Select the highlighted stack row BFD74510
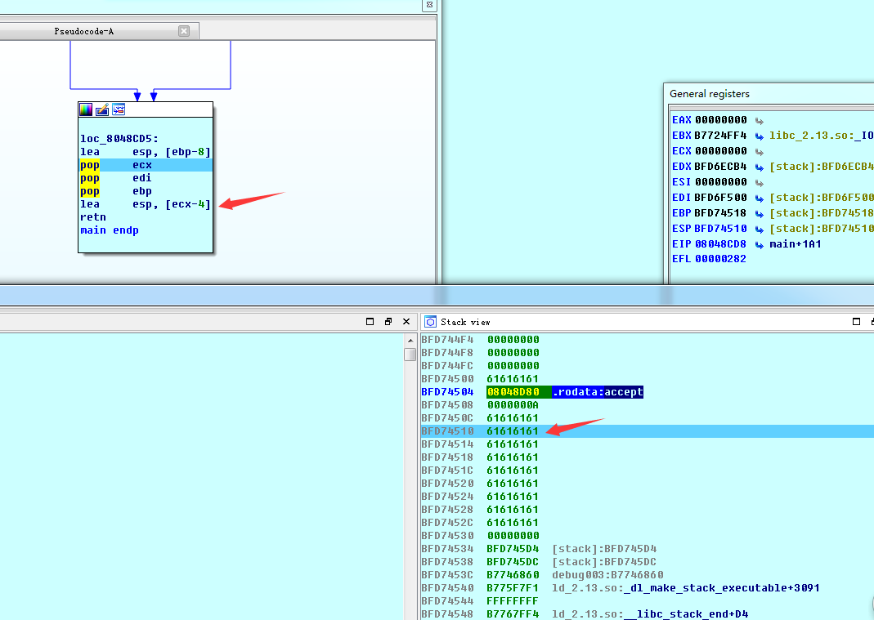 pos(648,431)
